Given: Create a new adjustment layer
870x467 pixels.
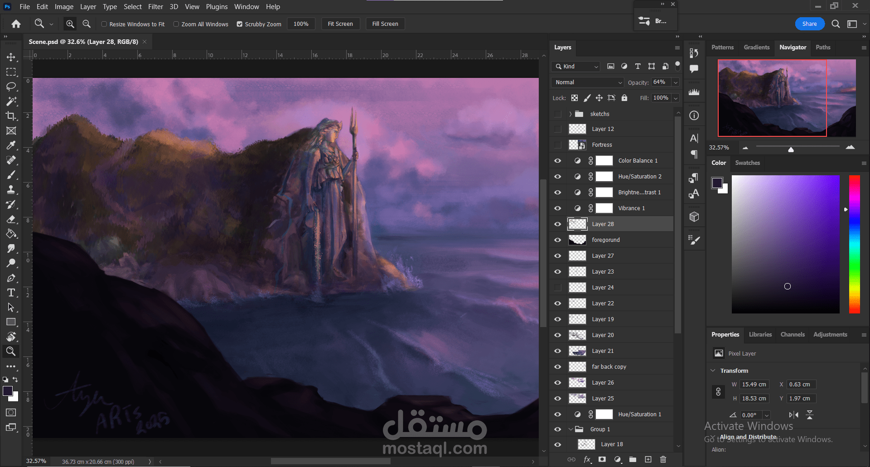Looking at the screenshot, I should click(618, 459).
